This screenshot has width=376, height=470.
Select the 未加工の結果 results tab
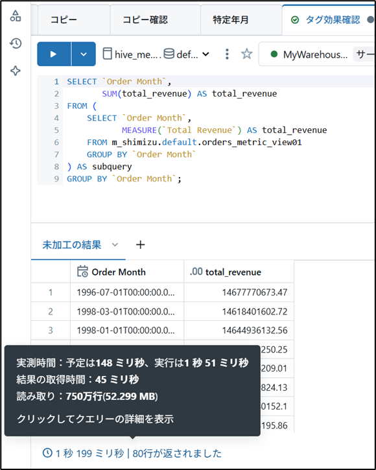click(72, 245)
